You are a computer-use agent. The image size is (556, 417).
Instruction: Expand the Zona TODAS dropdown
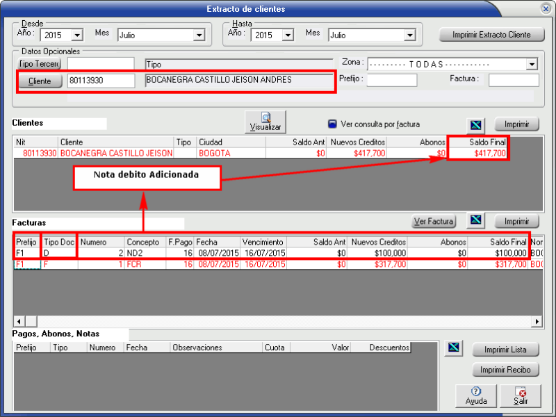coord(532,64)
